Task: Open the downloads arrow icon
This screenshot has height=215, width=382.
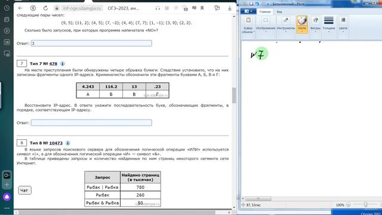Action: (x=229, y=8)
